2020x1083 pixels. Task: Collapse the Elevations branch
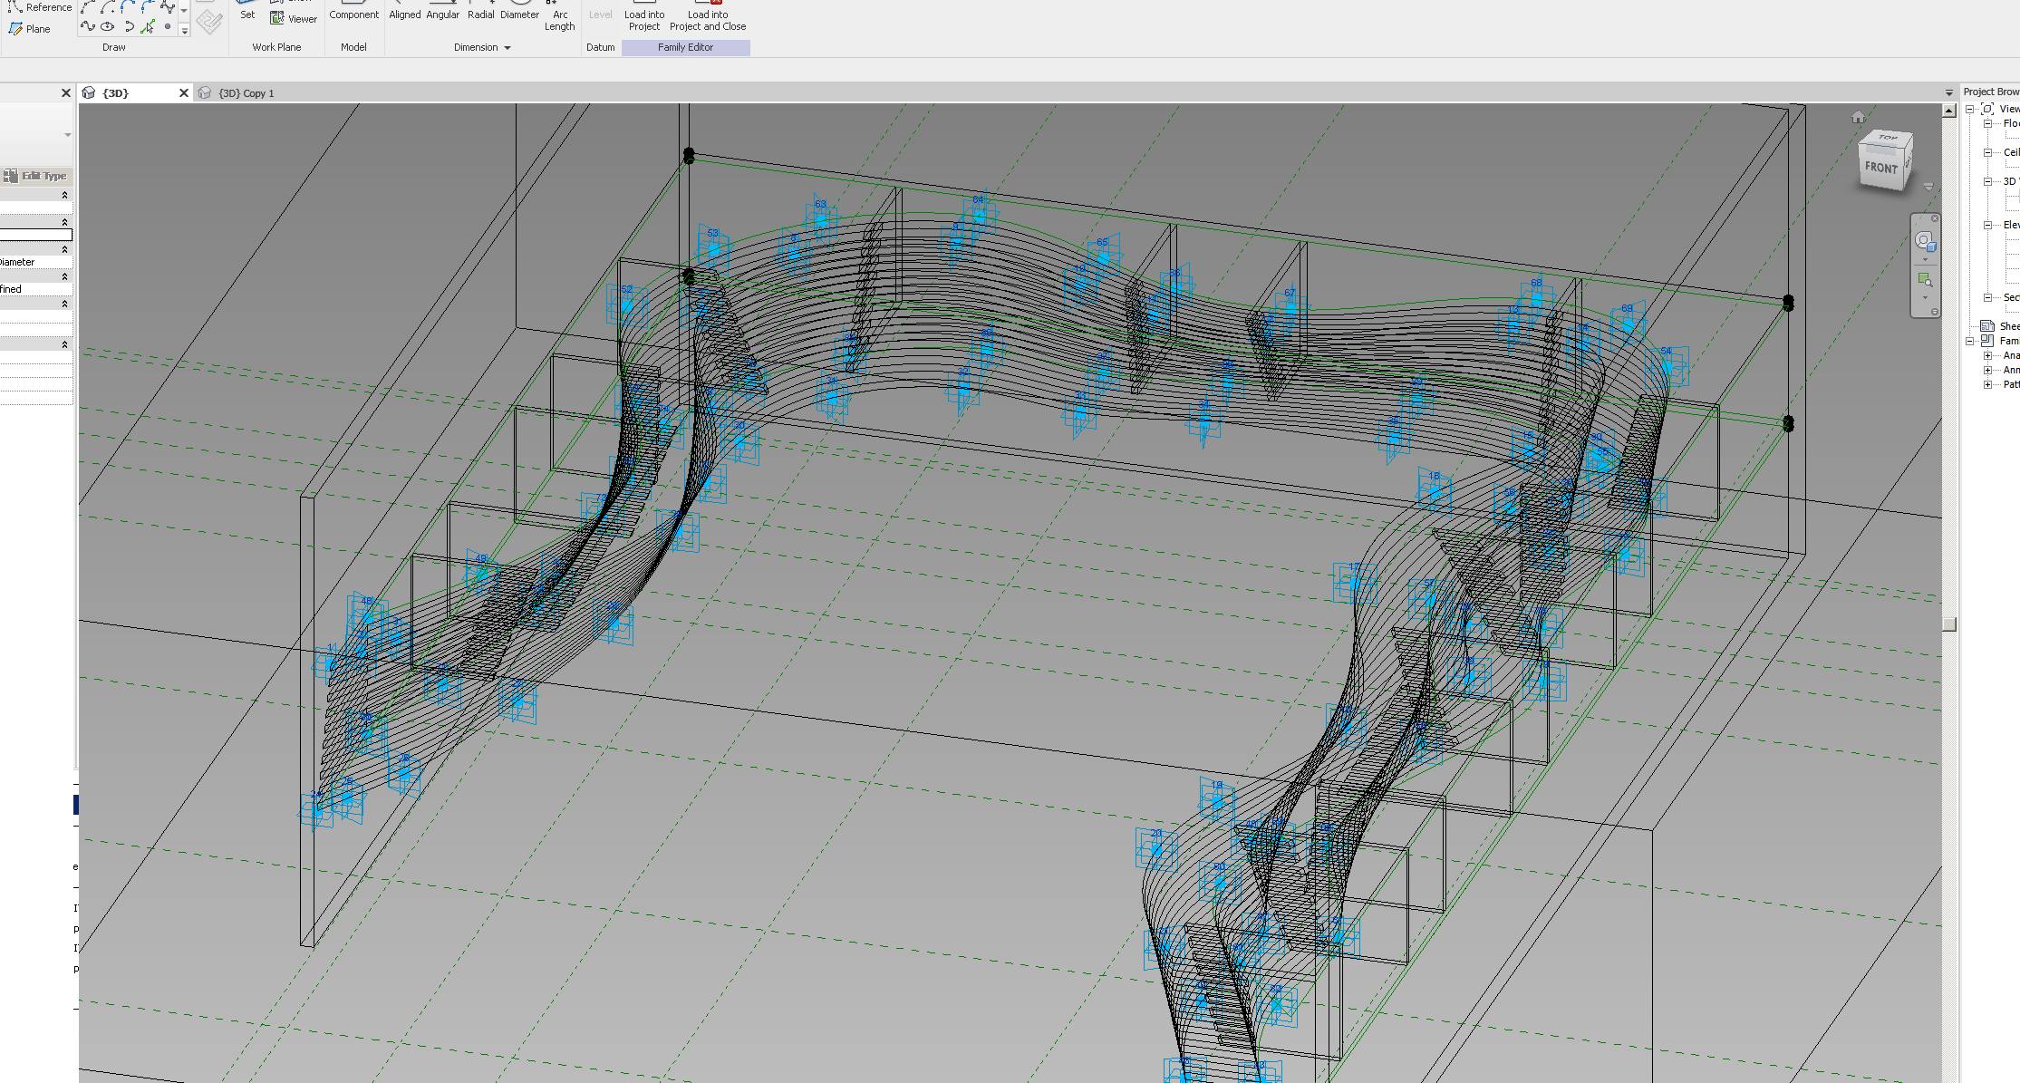click(1987, 225)
